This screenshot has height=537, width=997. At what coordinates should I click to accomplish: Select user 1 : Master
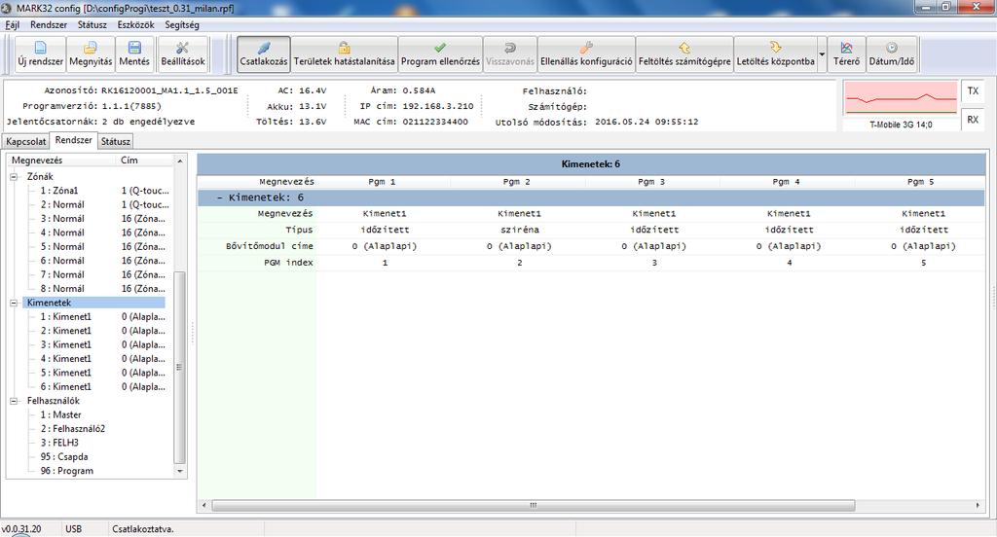pyautogui.click(x=60, y=414)
